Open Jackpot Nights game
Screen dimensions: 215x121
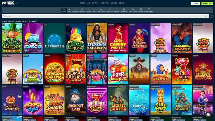point(33,100)
